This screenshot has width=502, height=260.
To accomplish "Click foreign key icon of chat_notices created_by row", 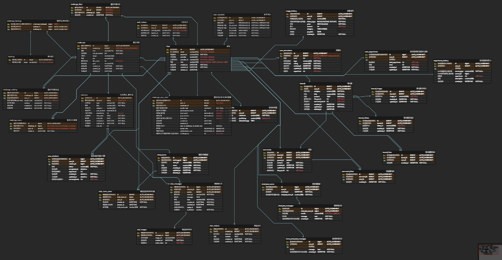I will pos(211,231).
